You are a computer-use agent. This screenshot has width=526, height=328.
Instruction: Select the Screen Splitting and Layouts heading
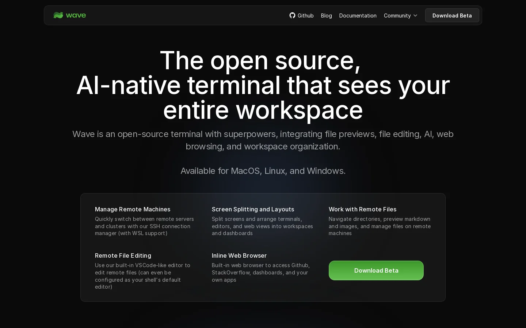(x=253, y=209)
